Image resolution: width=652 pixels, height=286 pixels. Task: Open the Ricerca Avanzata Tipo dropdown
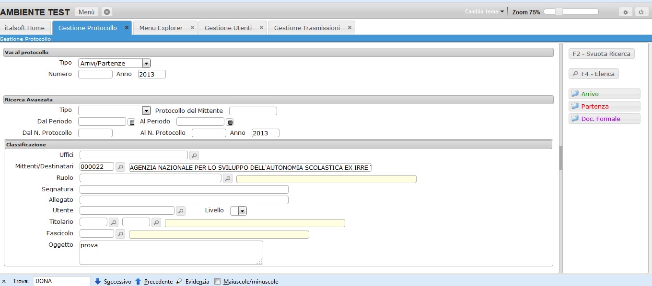pos(147,111)
